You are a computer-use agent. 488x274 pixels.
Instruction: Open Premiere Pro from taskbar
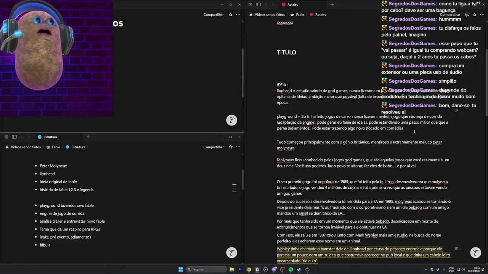click(240, 269)
